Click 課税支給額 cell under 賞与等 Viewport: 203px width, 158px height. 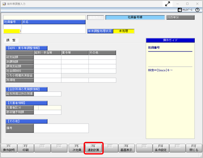tap(75, 66)
